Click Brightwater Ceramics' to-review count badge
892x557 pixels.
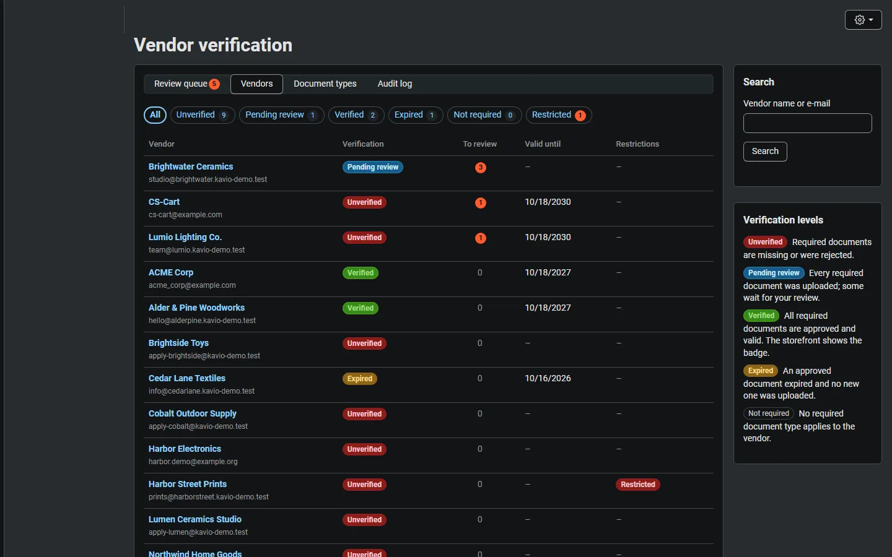pyautogui.click(x=480, y=168)
